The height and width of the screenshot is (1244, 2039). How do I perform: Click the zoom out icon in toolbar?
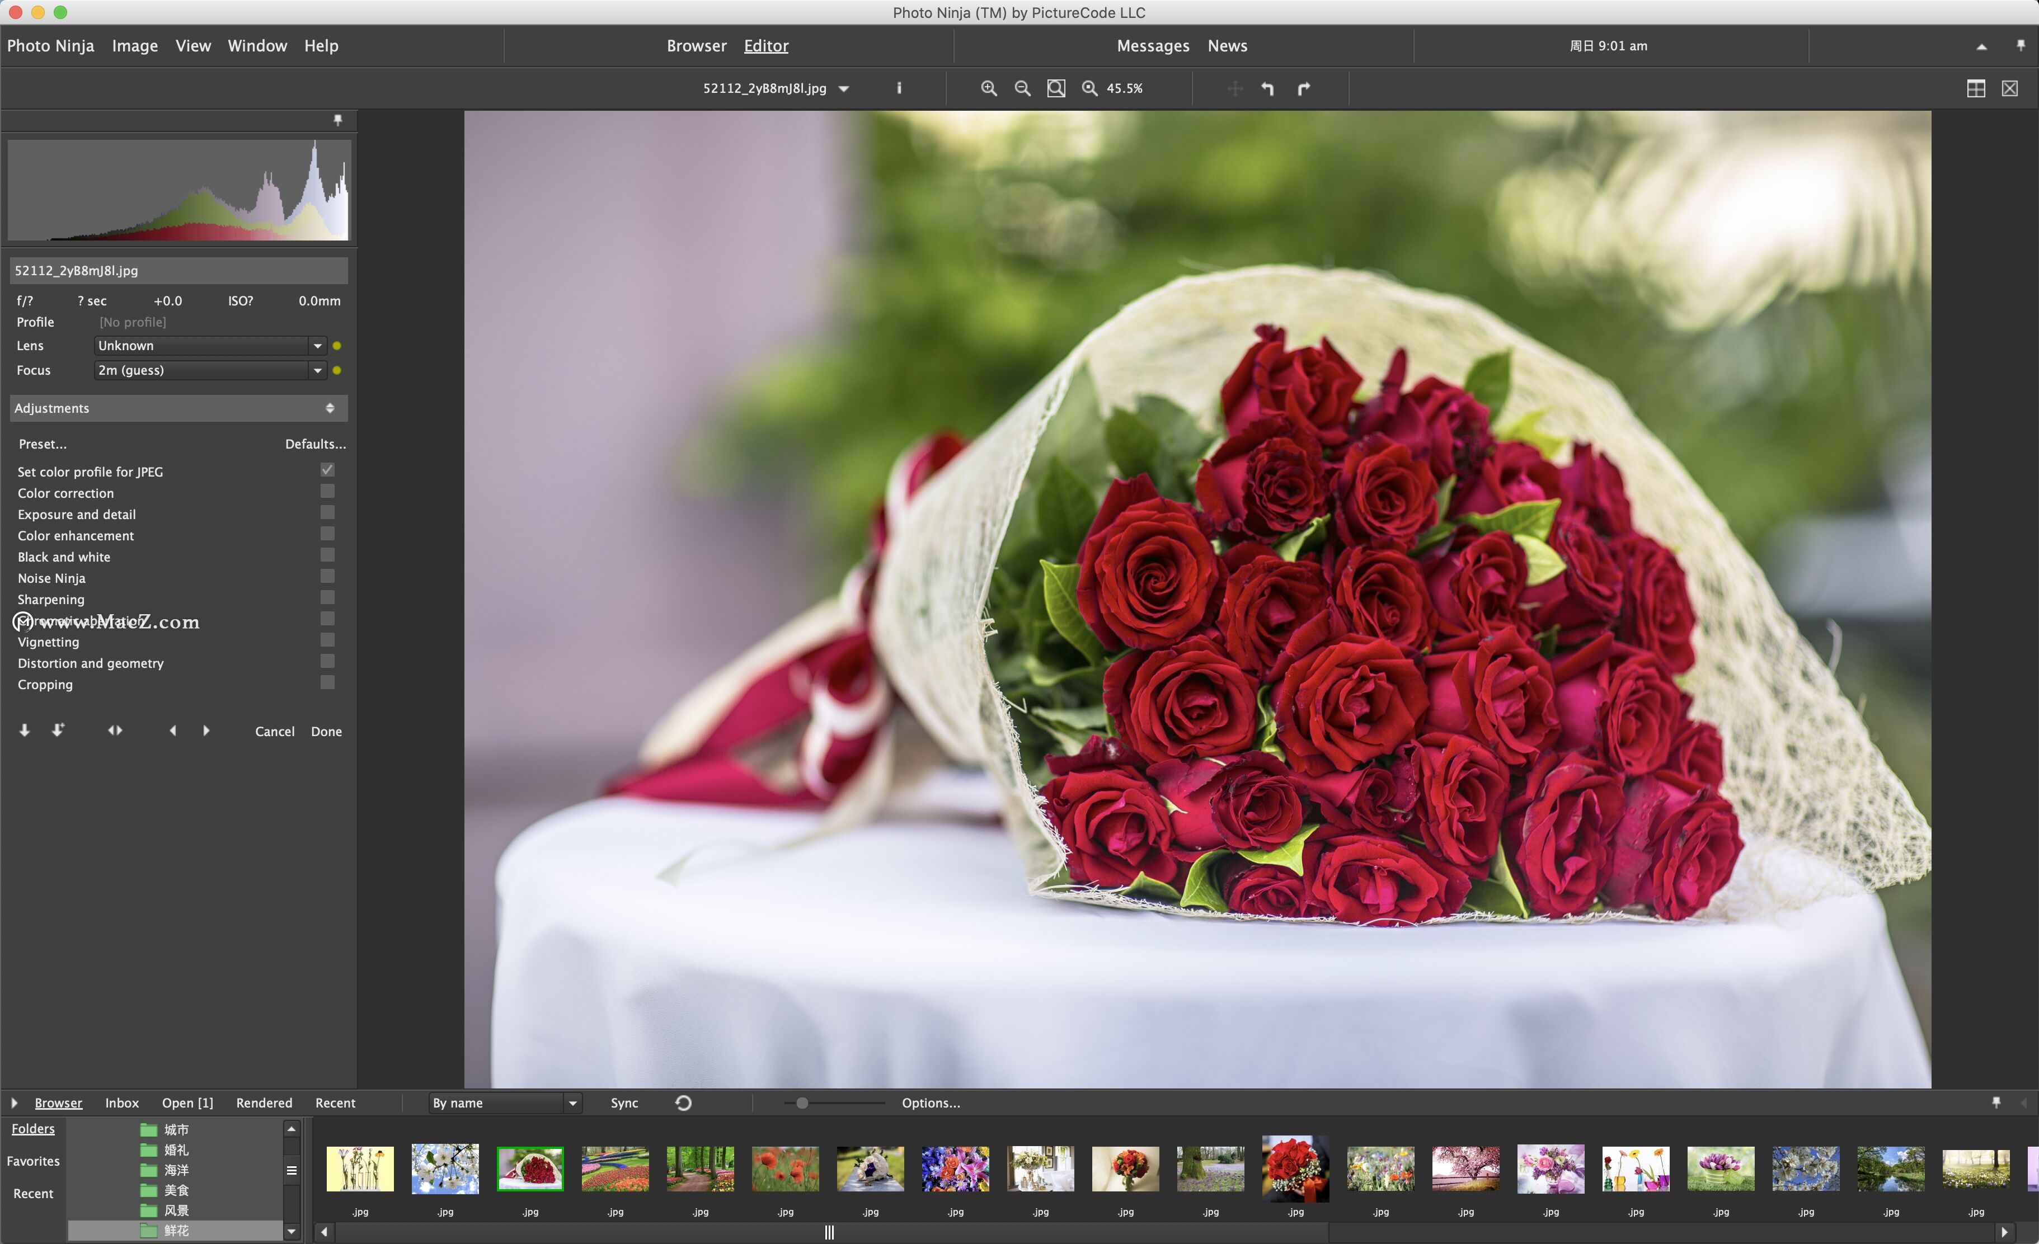click(1022, 89)
